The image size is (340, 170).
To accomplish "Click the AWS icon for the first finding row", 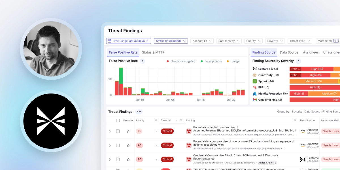I will [303, 131].
